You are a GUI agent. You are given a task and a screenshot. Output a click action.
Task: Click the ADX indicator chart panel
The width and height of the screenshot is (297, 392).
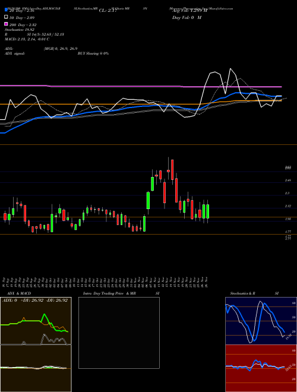(36, 321)
